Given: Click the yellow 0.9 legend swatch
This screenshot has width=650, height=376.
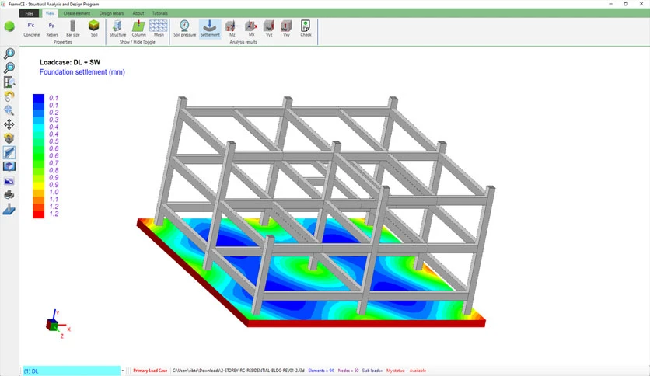Looking at the screenshot, I should (x=39, y=185).
